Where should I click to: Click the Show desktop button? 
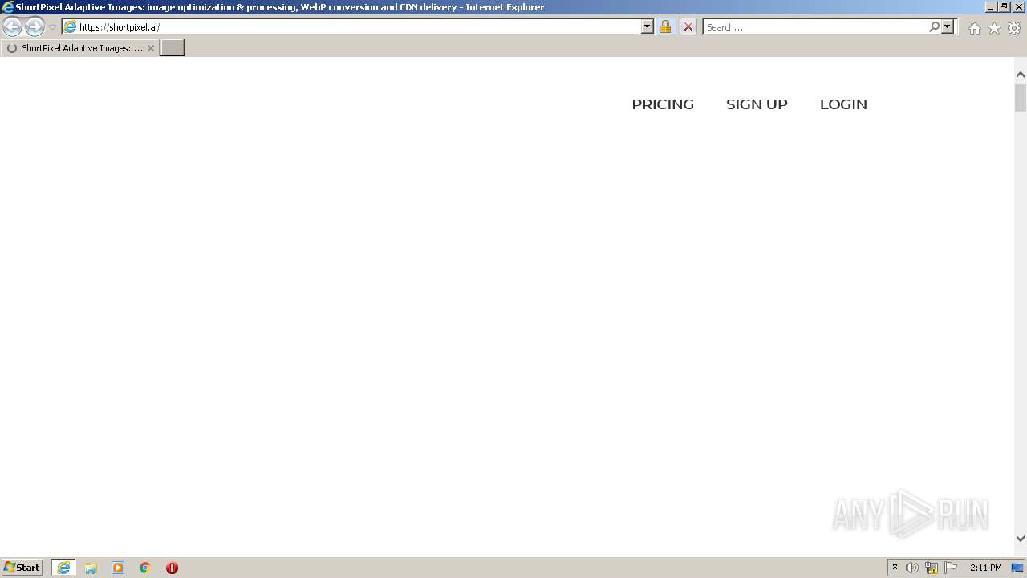1018,568
